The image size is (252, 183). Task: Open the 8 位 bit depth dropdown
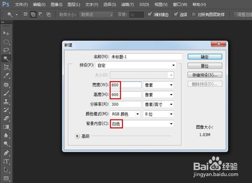point(158,114)
